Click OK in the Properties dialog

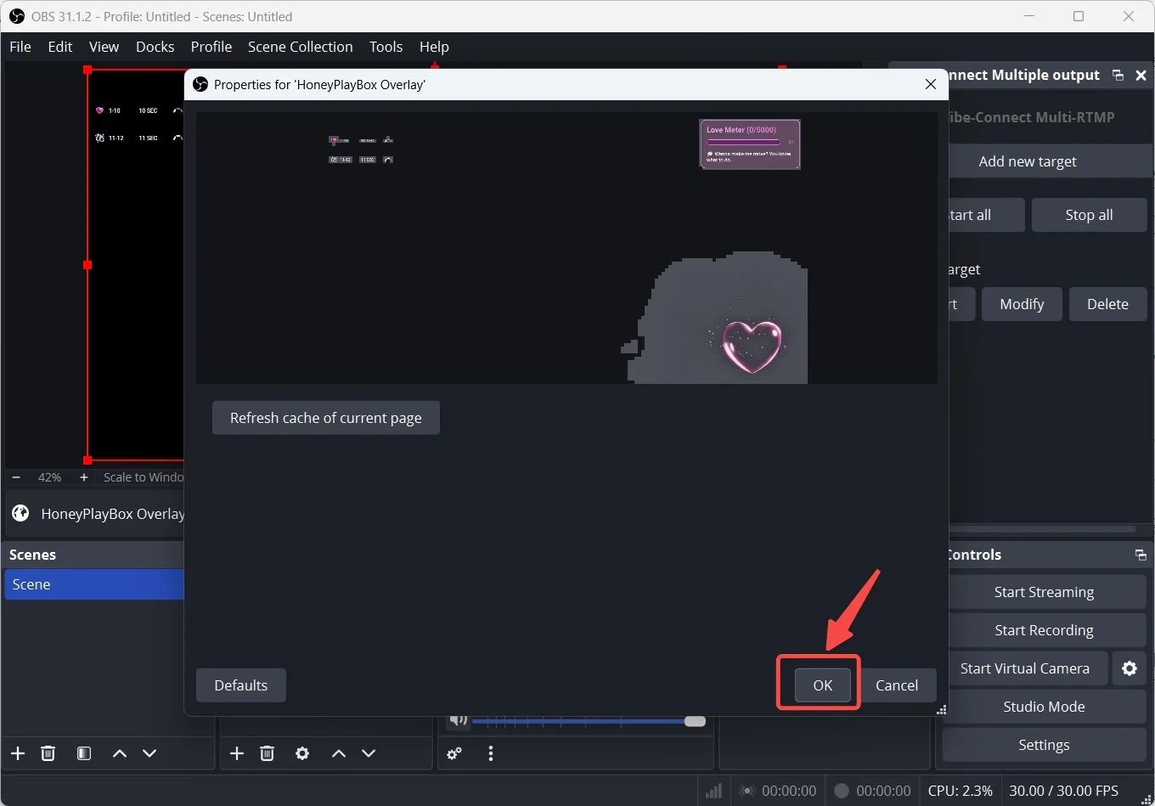coord(822,685)
